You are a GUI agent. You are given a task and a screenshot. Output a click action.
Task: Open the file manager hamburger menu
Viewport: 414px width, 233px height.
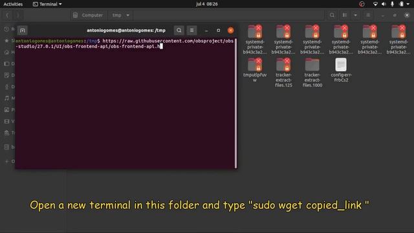pos(368,16)
